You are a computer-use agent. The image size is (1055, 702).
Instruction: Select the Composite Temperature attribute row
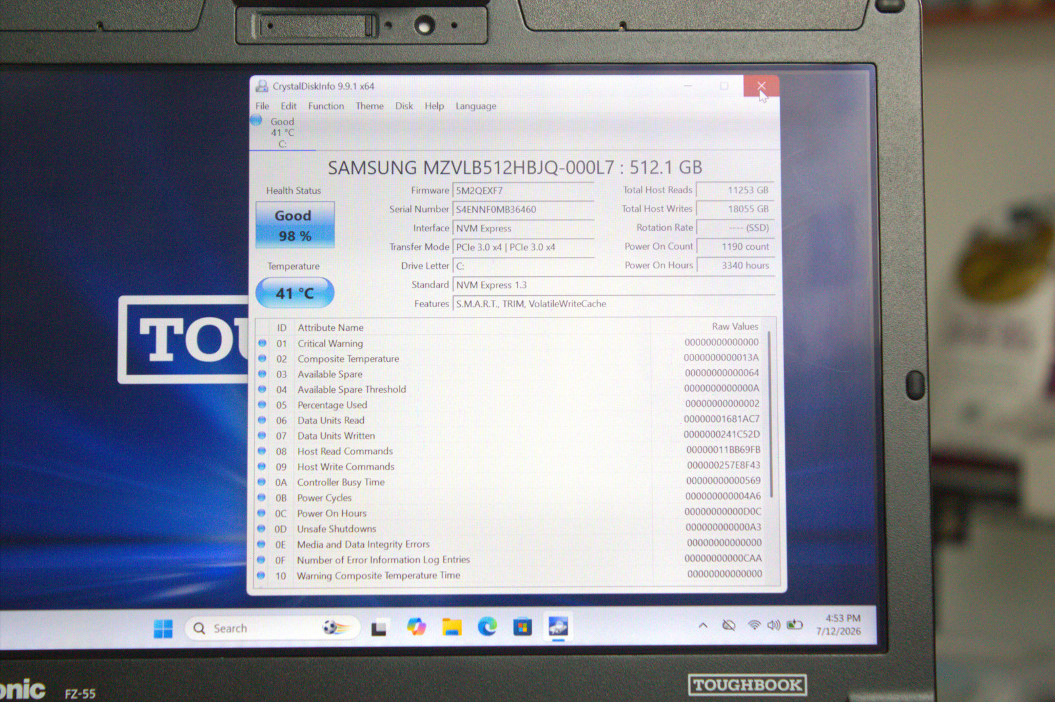point(510,359)
